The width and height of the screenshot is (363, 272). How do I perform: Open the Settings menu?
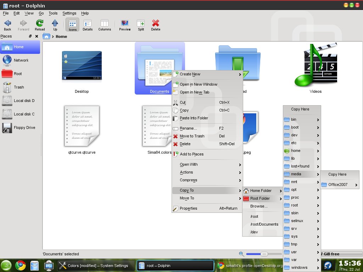[x=69, y=13]
